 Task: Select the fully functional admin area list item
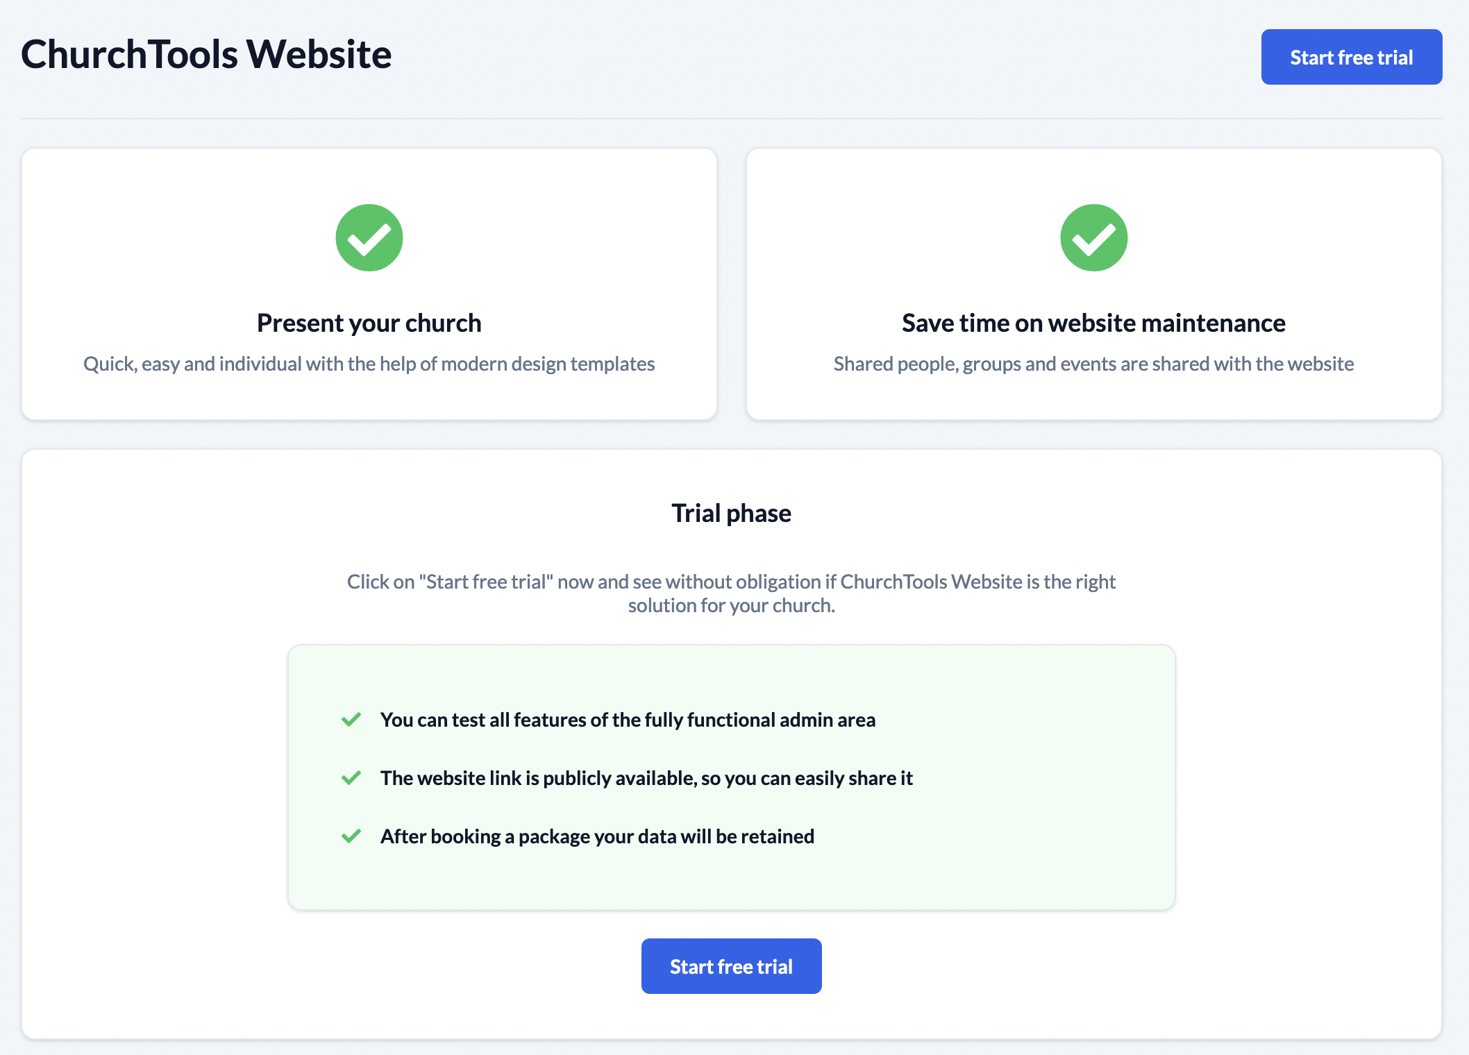[x=628, y=720]
